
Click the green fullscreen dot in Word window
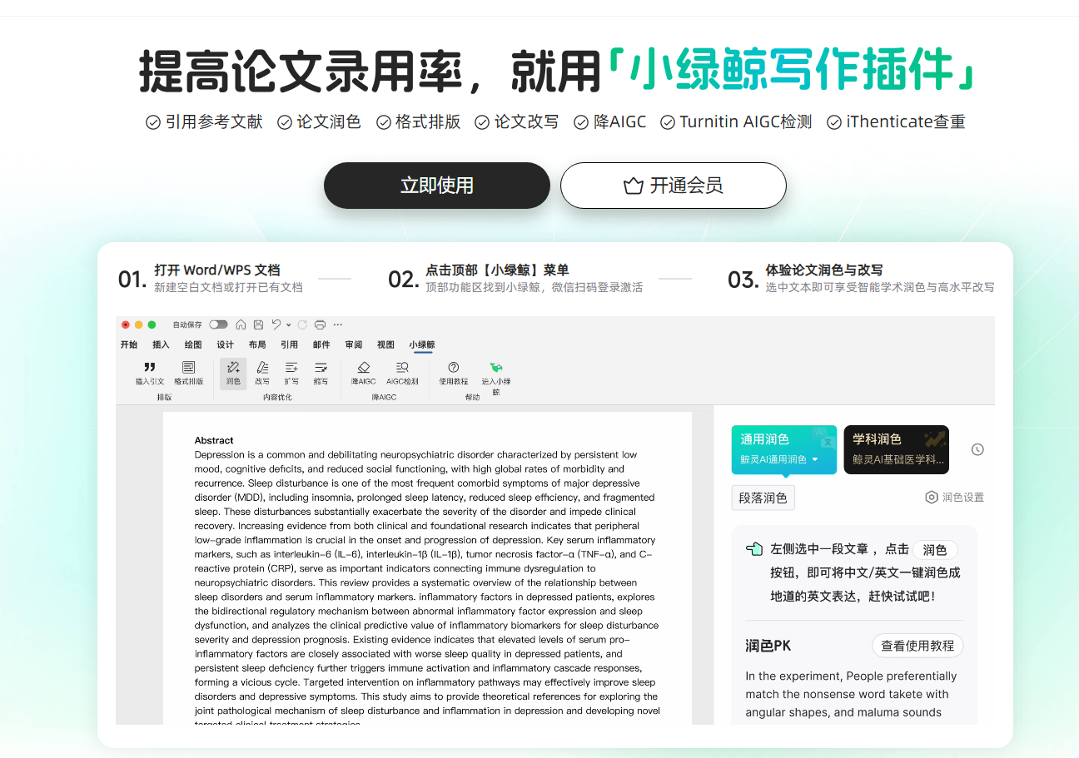point(152,325)
